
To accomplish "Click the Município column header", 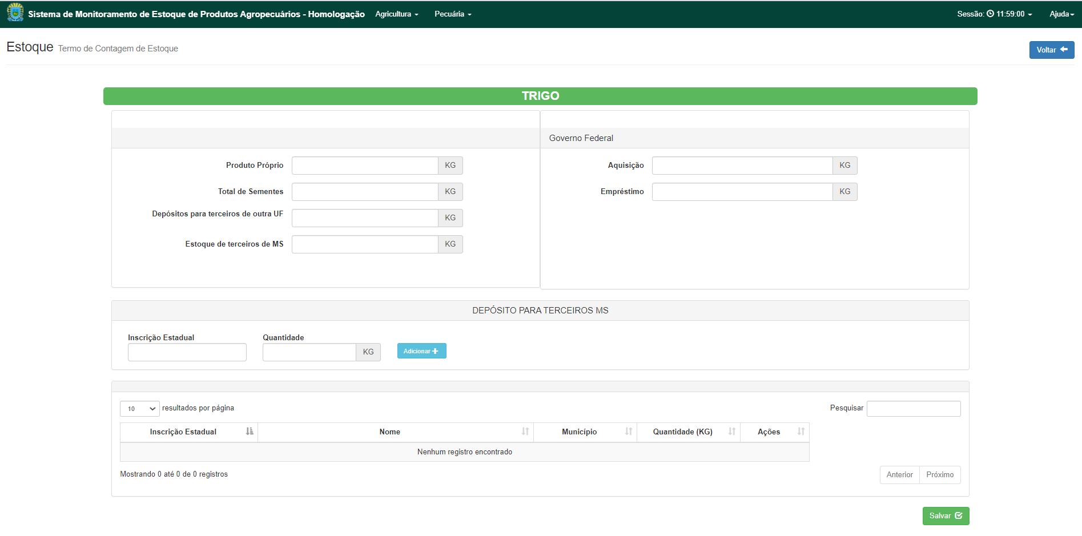I will tap(585, 432).
